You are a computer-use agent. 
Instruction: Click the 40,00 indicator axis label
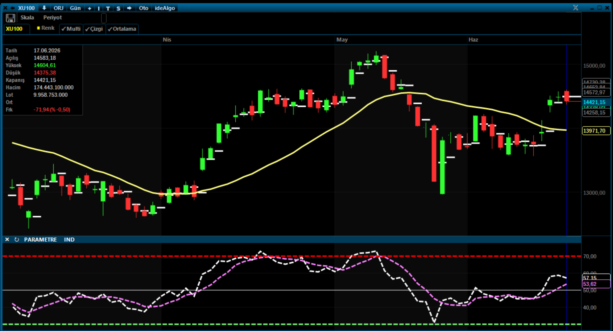point(590,308)
